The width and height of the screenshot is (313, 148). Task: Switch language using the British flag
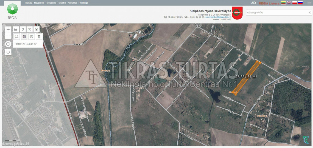[x=289, y=3]
